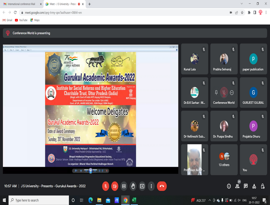Close the International conference Mail tab
Image resolution: width=270 pixels, height=205 pixels.
(x=41, y=4)
